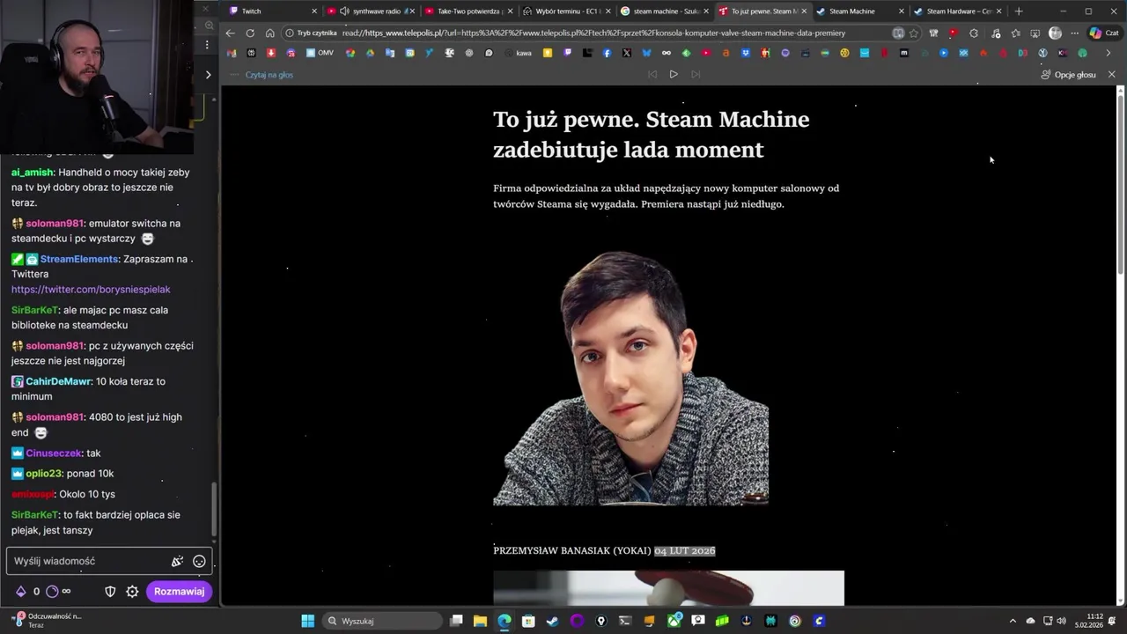
Task: Click the article page vertical scrollbar
Action: [x=1121, y=185]
